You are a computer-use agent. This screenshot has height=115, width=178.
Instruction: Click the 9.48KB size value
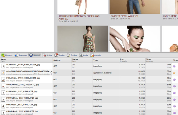[142, 65]
